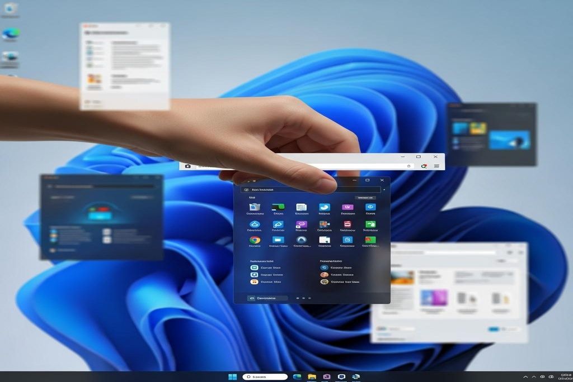Click the recycle bin icon in app grid
This screenshot has width=573, height=382.
(x=255, y=207)
